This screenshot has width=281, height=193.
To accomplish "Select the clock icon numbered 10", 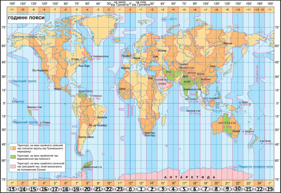I will [238, 189].
